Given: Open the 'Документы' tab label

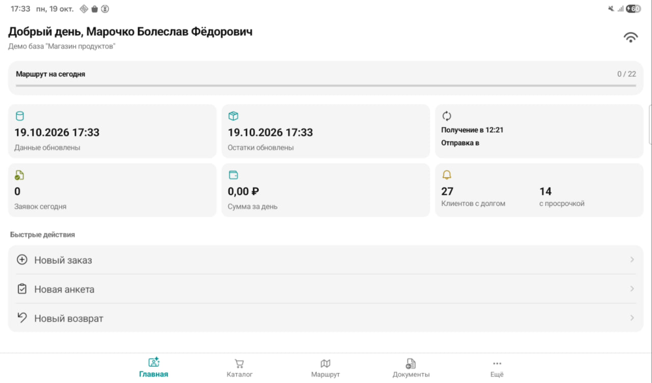Looking at the screenshot, I should 411,374.
